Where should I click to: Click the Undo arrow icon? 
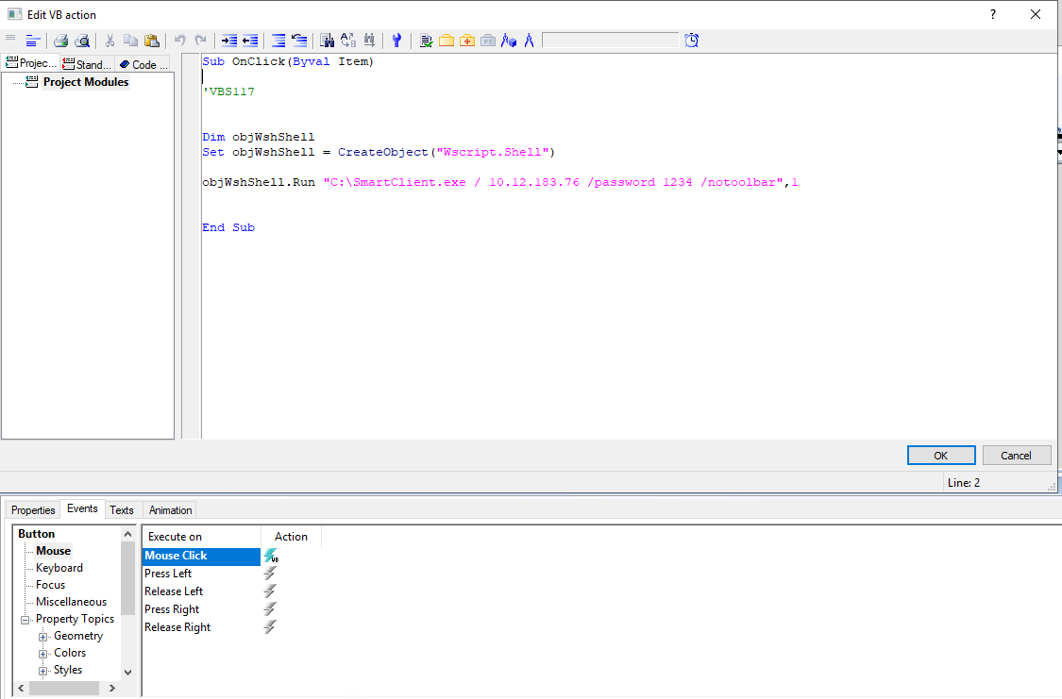(179, 41)
